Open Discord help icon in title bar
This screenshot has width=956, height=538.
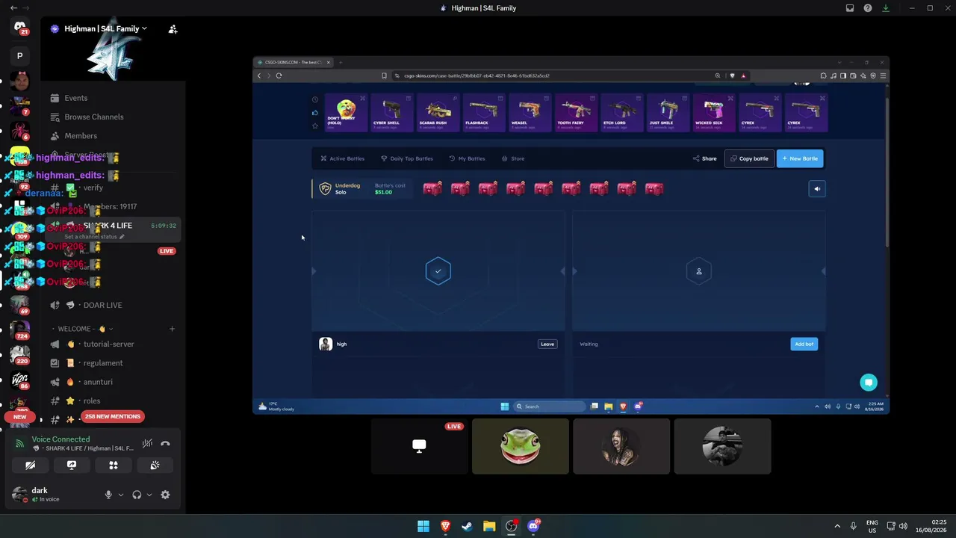[x=868, y=8]
